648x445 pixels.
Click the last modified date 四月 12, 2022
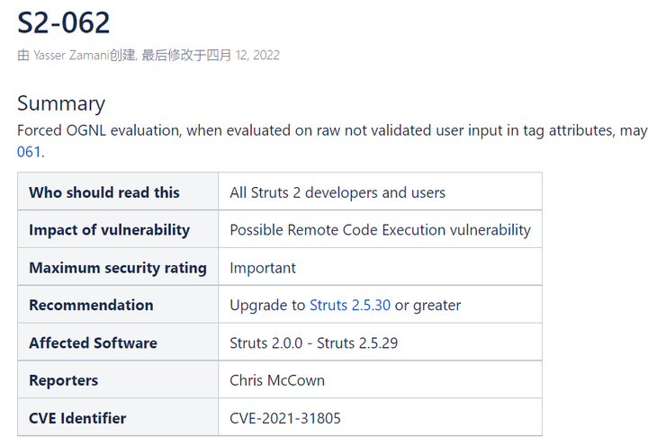click(243, 56)
